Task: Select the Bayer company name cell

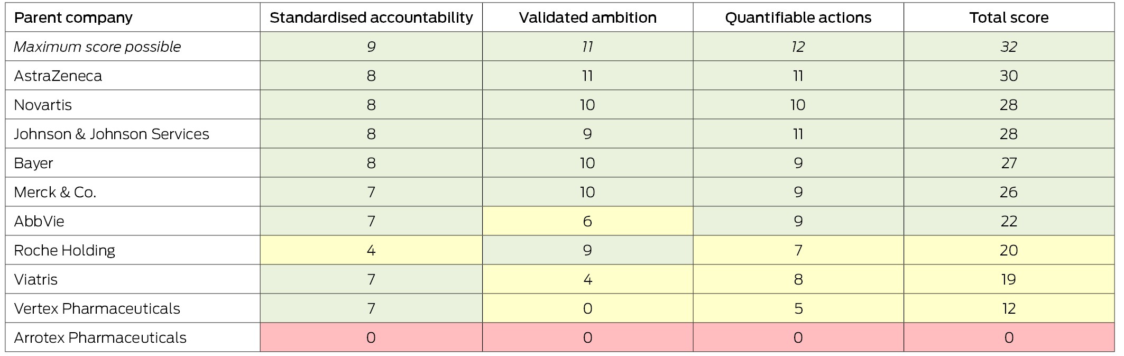Action: pyautogui.click(x=33, y=163)
